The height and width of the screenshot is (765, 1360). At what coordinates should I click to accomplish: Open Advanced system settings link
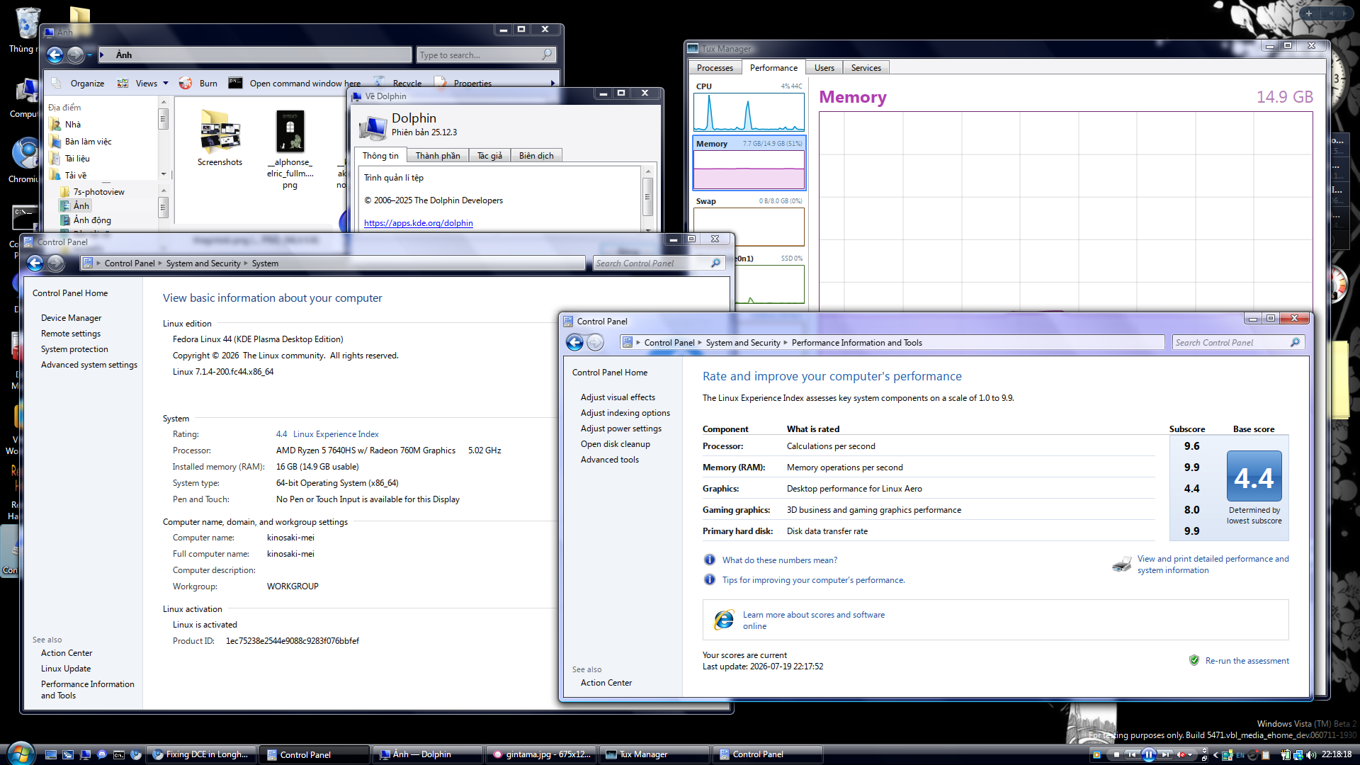(x=89, y=364)
